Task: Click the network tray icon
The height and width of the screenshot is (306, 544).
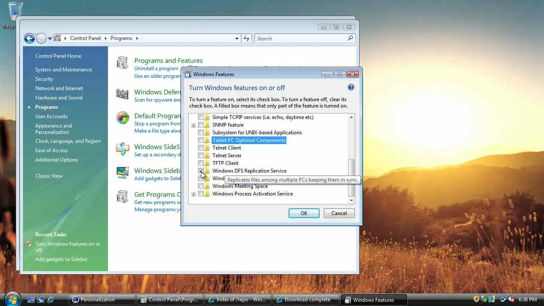Action: [x=503, y=299]
